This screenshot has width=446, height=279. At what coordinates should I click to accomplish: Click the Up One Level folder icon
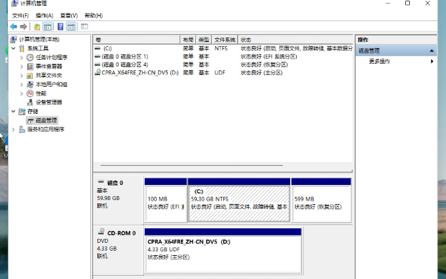tap(37, 26)
